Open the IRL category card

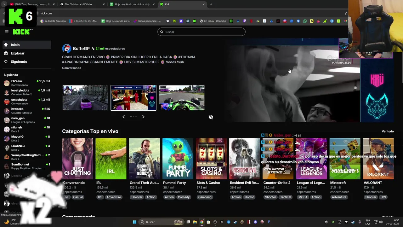[111, 159]
